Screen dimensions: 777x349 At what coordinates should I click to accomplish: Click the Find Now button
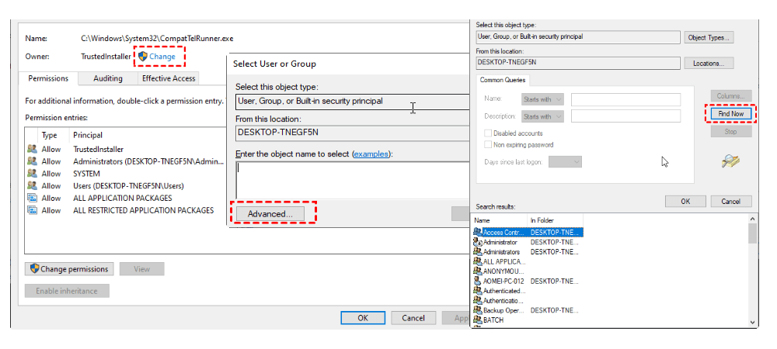tap(730, 114)
